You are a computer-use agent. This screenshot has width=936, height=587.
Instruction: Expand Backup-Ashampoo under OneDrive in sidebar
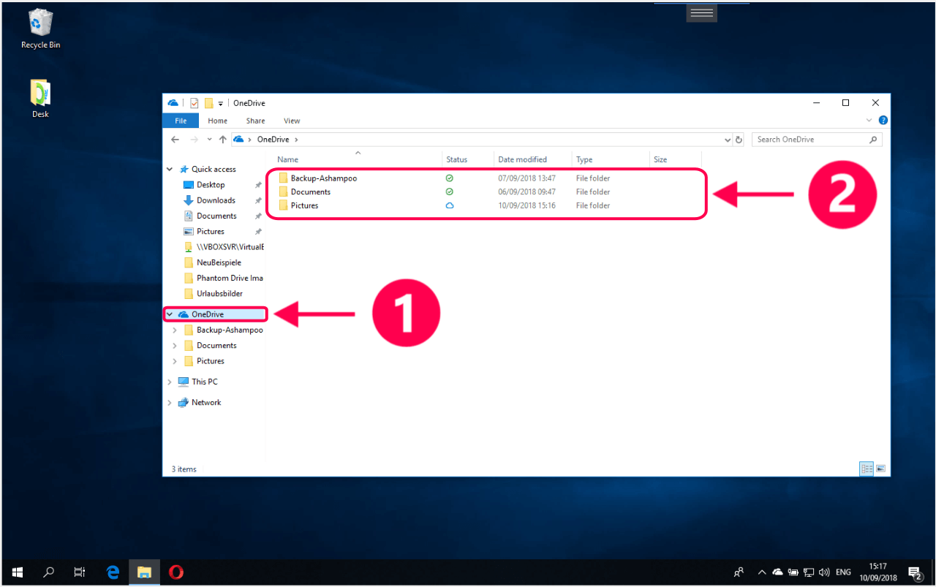point(174,330)
